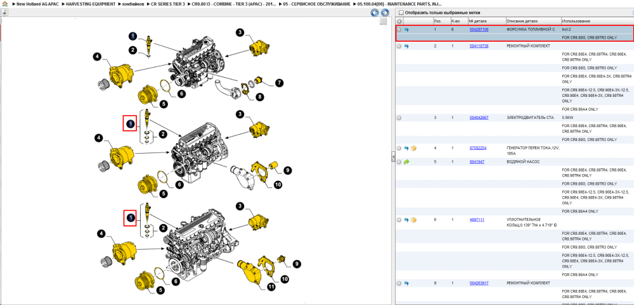Click the box icon for part 4897111
634x305 pixels.
click(x=413, y=220)
